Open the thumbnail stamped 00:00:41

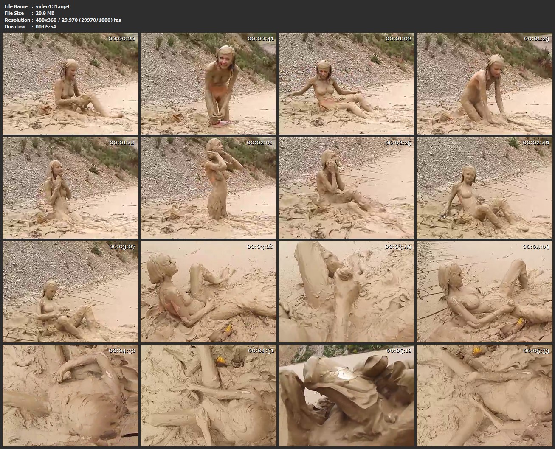pyautogui.click(x=208, y=84)
